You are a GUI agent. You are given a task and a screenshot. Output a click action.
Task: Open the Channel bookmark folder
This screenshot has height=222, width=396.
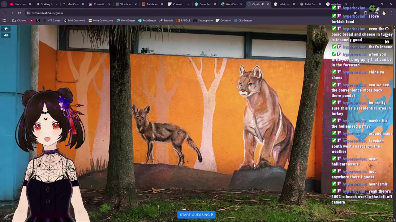click(x=19, y=21)
